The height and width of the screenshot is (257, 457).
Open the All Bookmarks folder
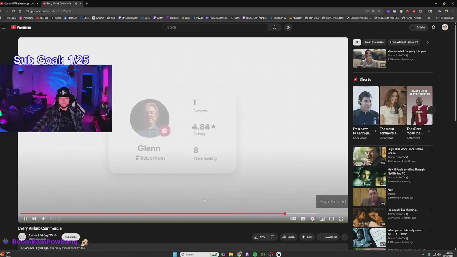click(x=445, y=18)
